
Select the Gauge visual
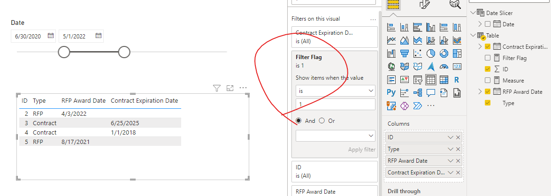coord(444,67)
